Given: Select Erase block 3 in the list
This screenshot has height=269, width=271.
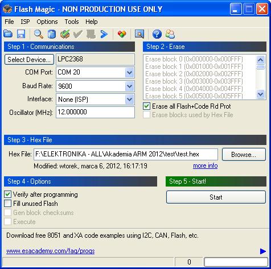Looking at the screenshot, I should point(194,81).
